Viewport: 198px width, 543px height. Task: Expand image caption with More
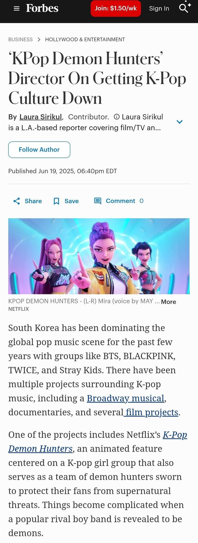[x=169, y=302]
